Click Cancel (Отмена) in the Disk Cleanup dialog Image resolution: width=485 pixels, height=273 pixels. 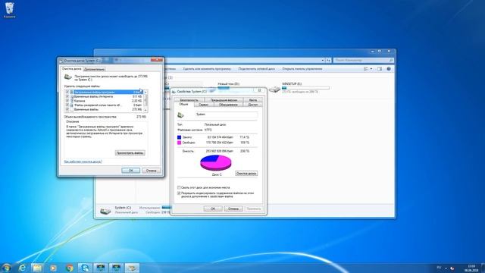(152, 171)
